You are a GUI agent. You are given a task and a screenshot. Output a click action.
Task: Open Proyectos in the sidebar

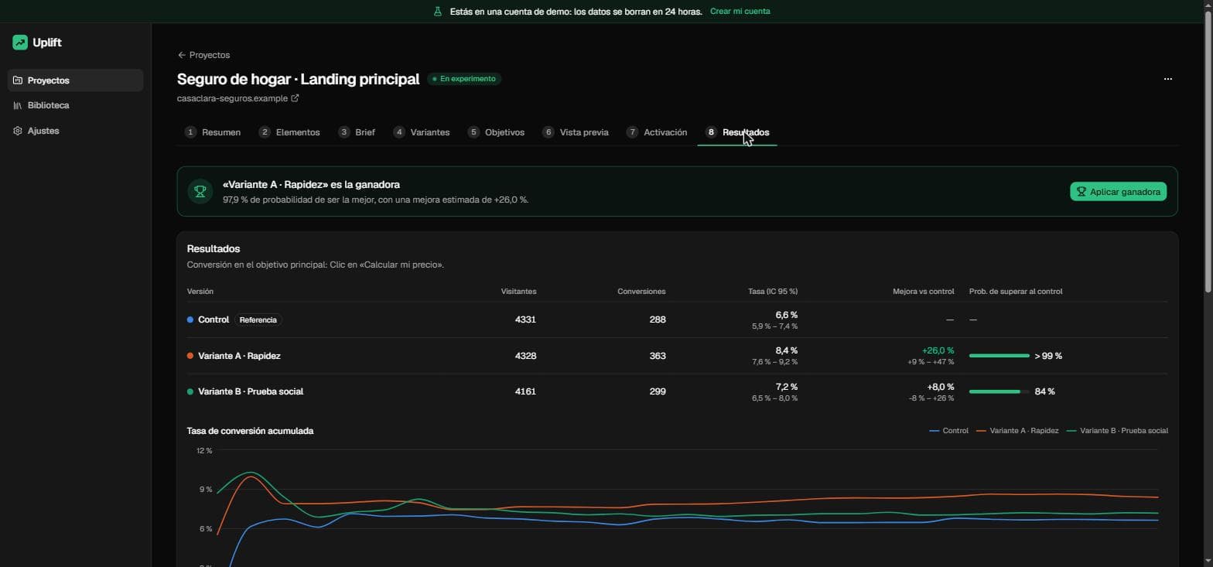[75, 80]
